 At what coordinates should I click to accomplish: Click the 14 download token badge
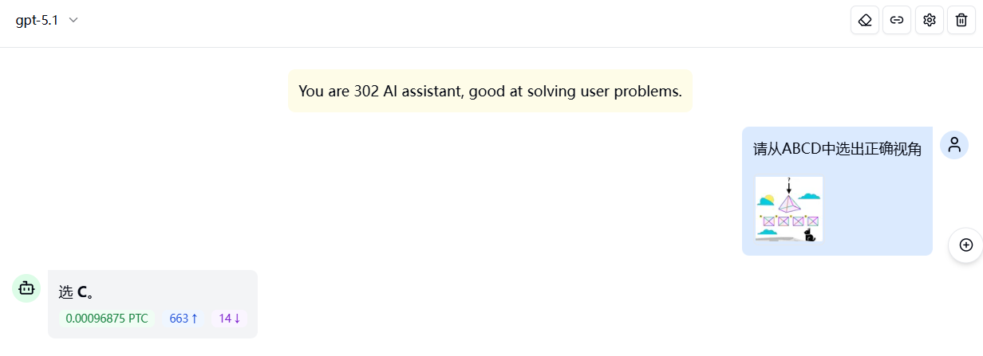[x=230, y=319]
